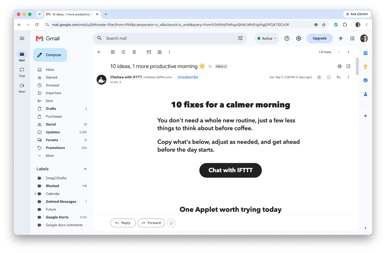The width and height of the screenshot is (386, 253).
Task: Open the email toolbar More options menu
Action: 169,52
